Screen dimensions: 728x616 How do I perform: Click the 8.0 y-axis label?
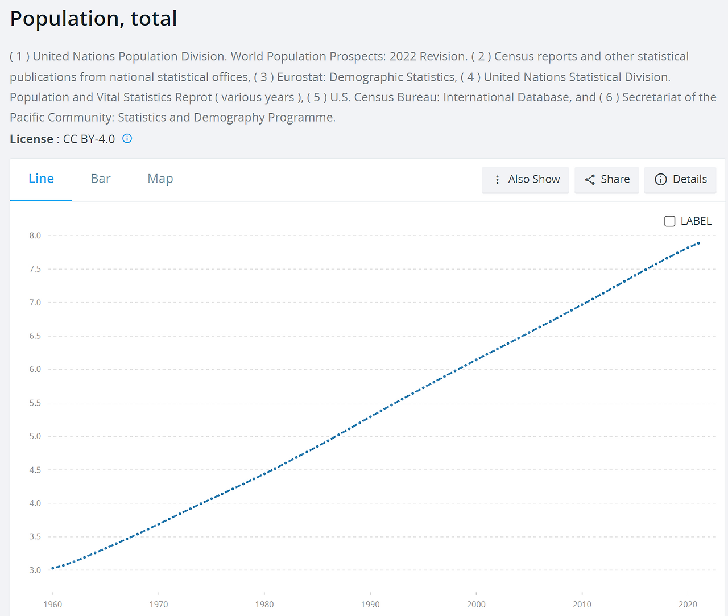[35, 235]
